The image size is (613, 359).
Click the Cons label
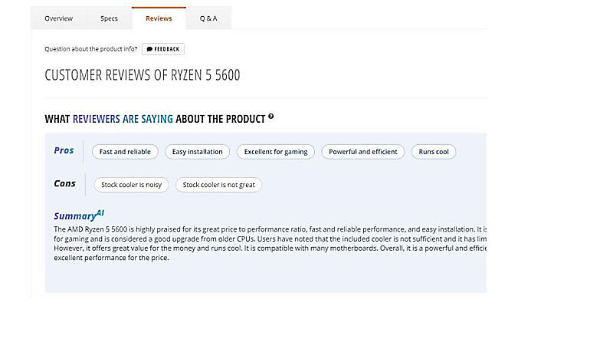coord(65,183)
